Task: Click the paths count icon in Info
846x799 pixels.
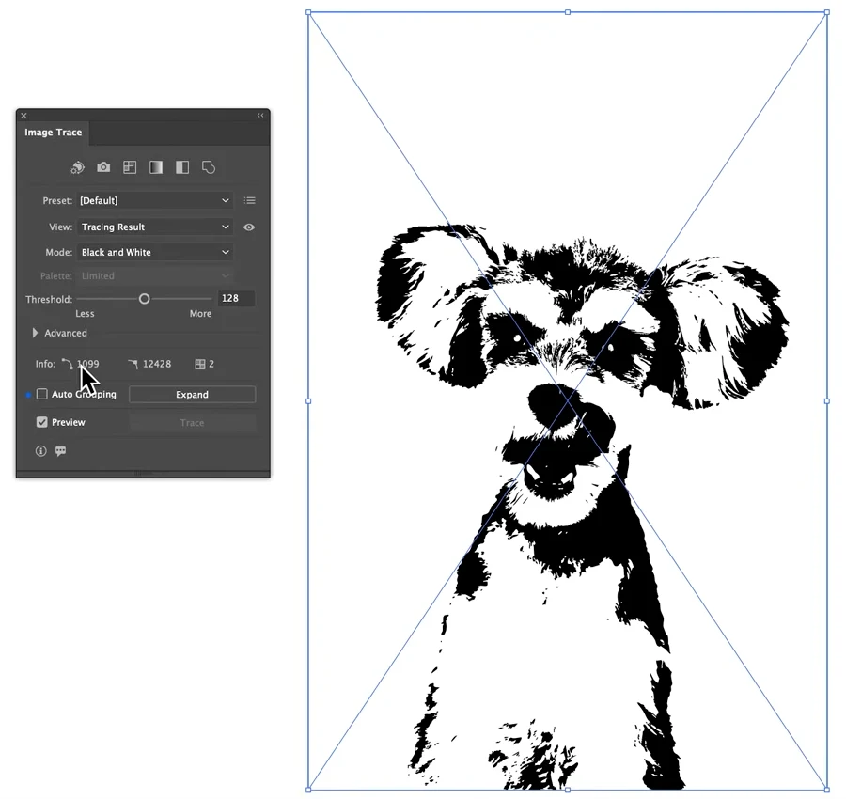Action: point(67,364)
